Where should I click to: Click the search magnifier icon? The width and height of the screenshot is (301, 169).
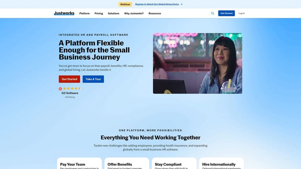pyautogui.click(x=213, y=14)
